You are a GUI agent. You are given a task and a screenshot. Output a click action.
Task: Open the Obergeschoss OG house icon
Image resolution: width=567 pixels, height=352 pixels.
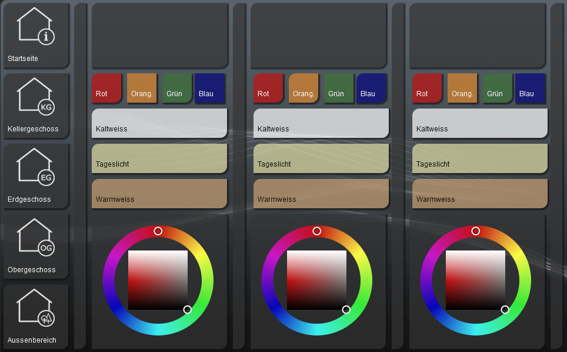[35, 239]
